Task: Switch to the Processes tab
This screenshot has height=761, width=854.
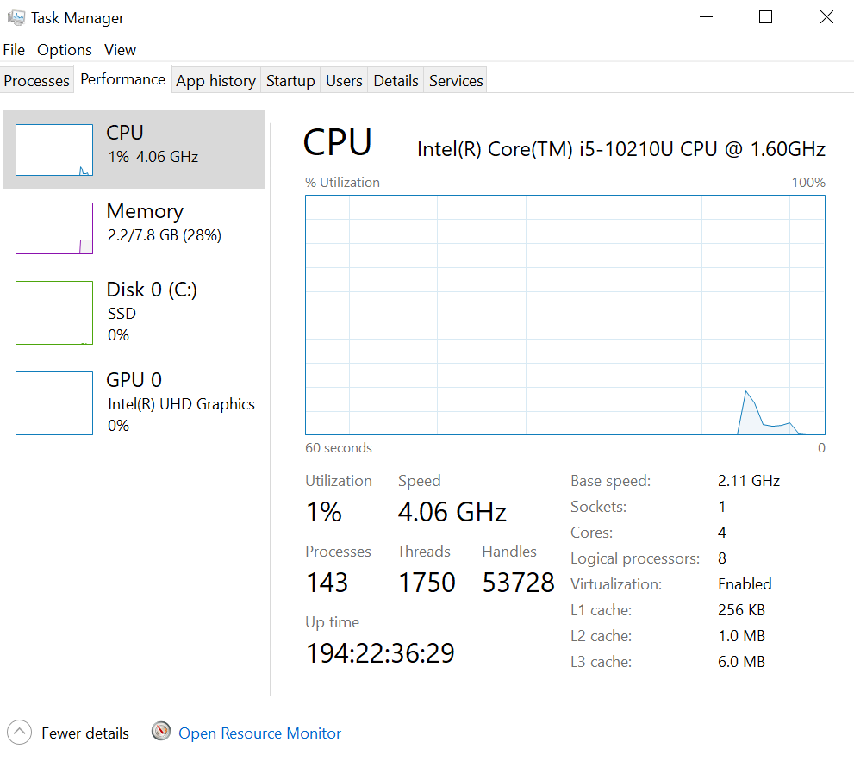Action: coord(37,81)
